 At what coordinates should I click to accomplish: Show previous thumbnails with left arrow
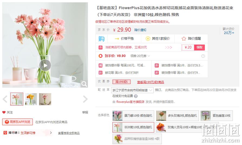click(5, 99)
